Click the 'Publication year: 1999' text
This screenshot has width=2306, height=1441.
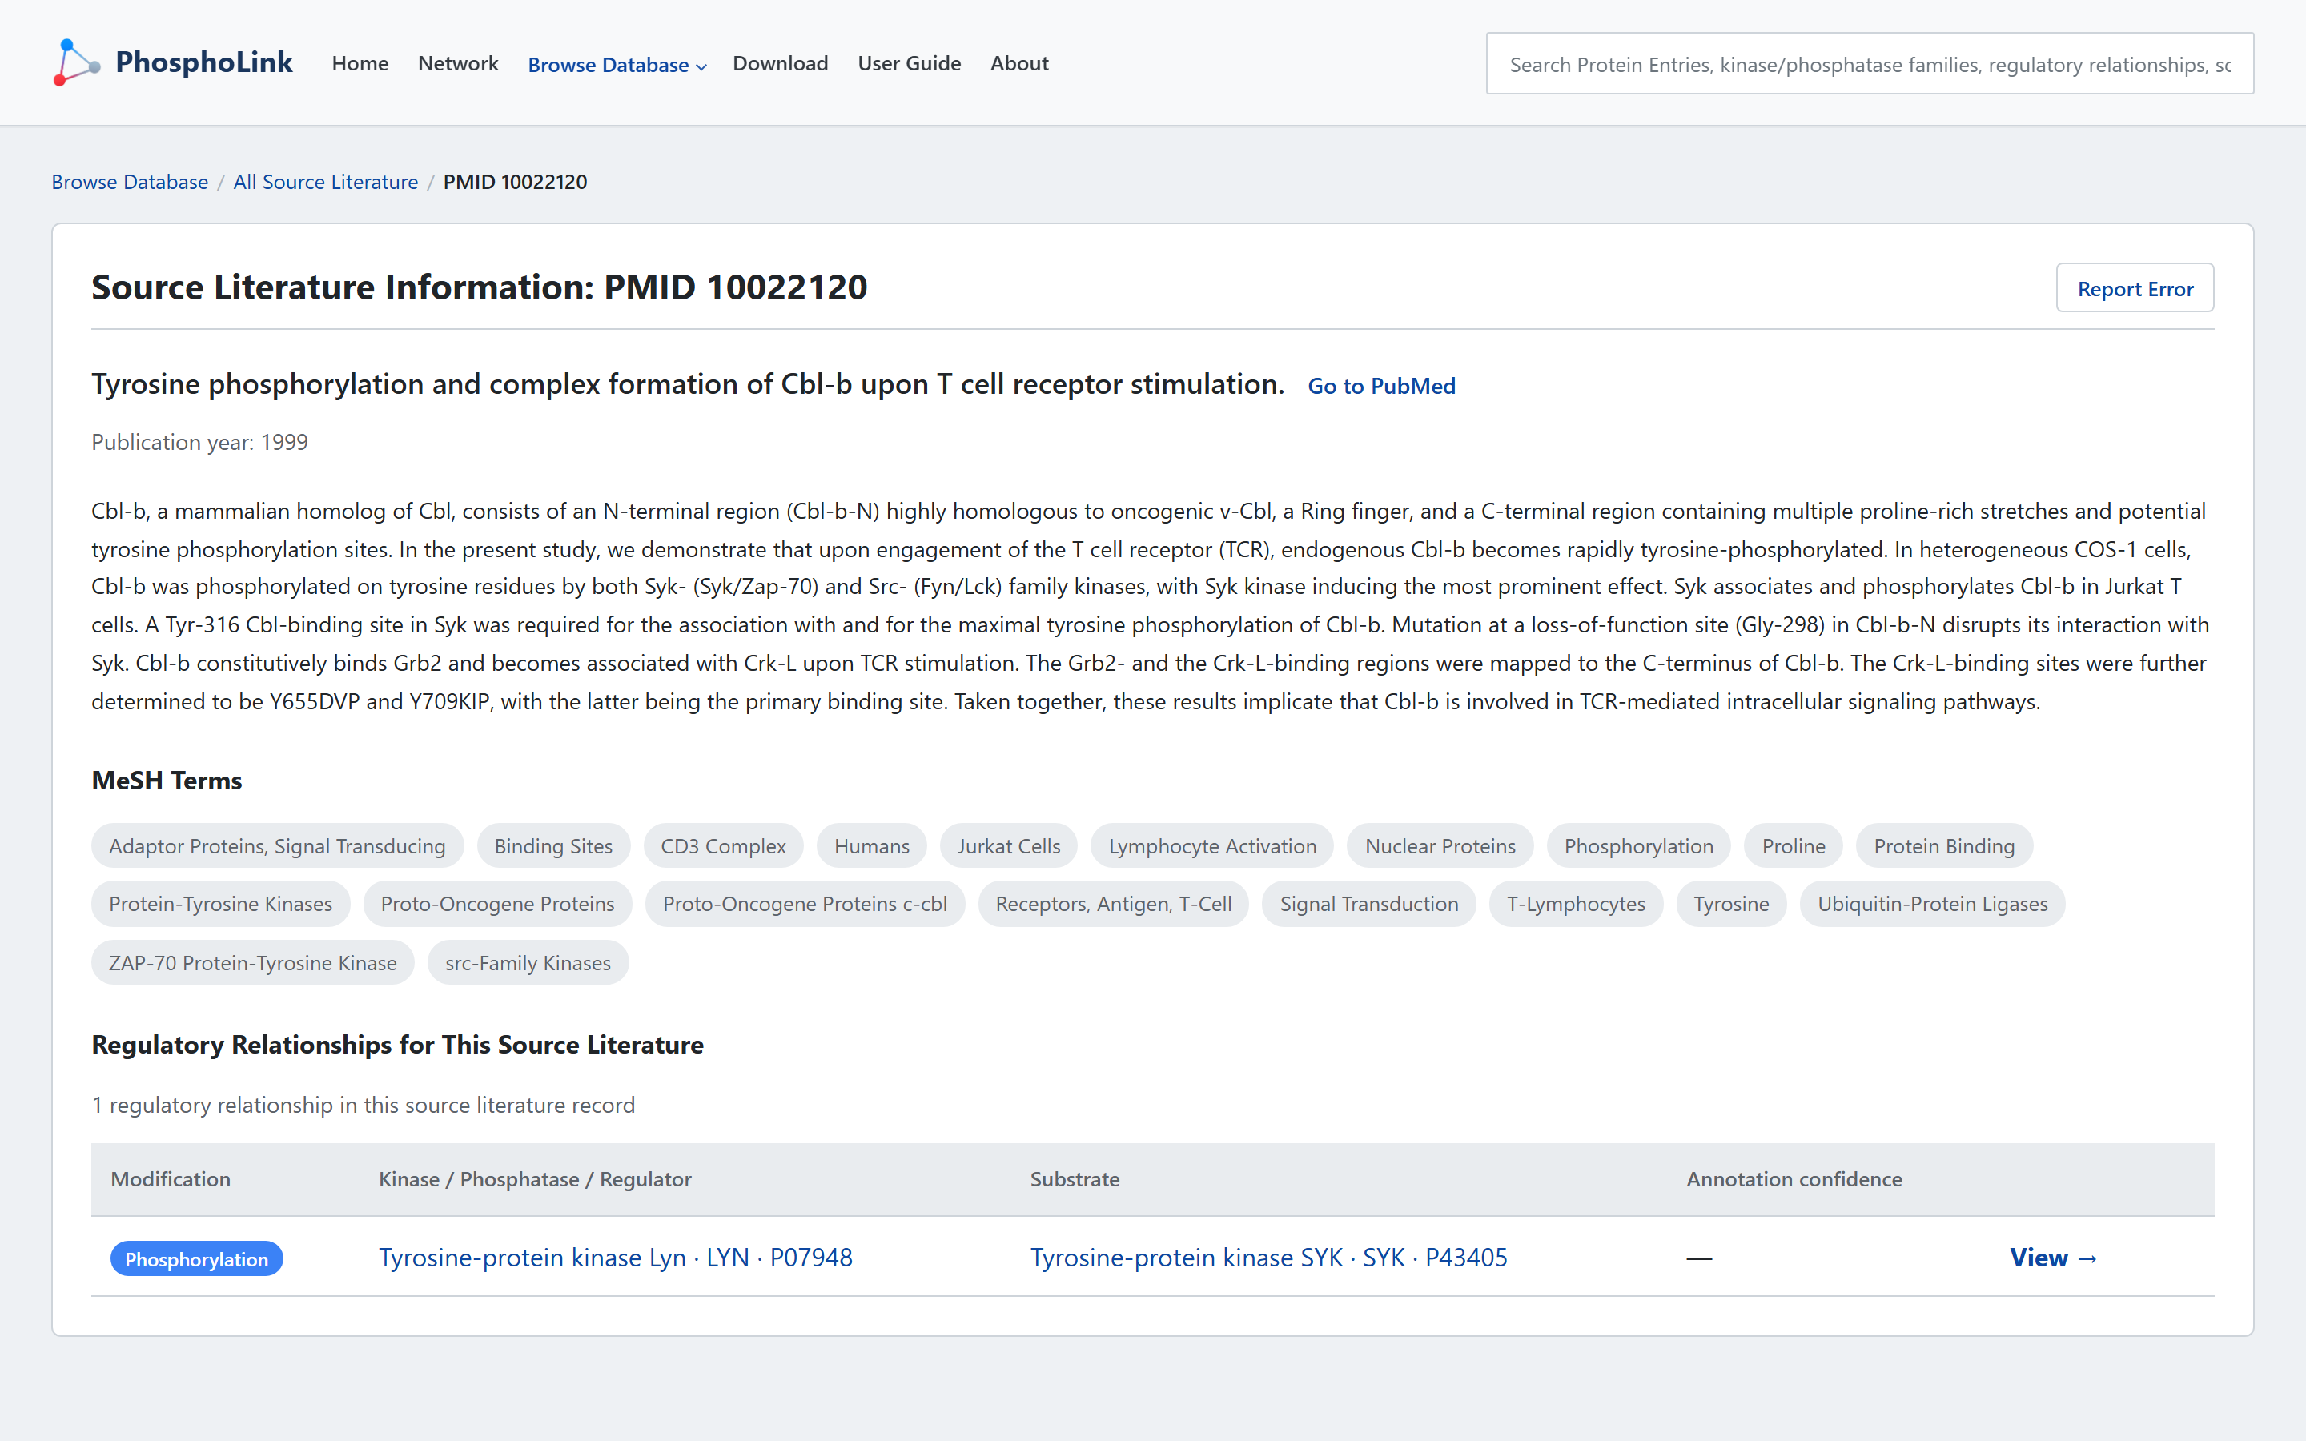[199, 442]
